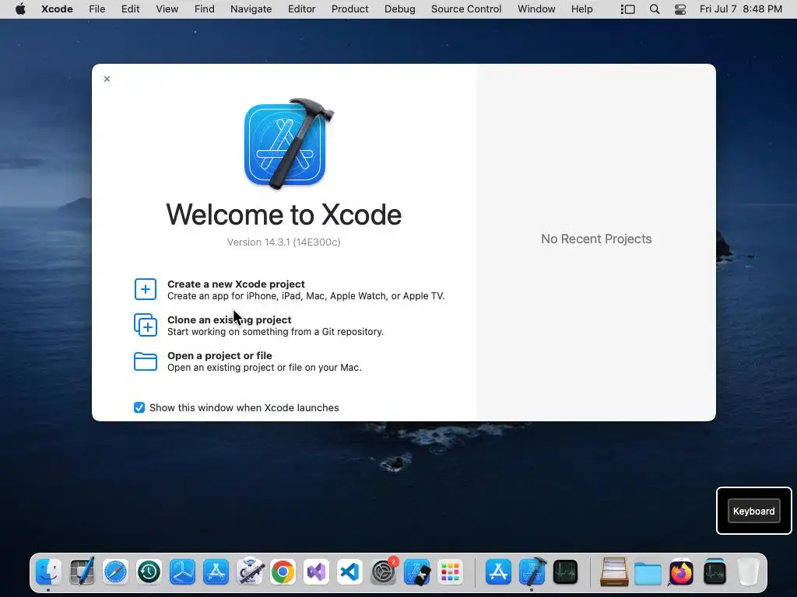Click the date and time in menu bar

[741, 9]
